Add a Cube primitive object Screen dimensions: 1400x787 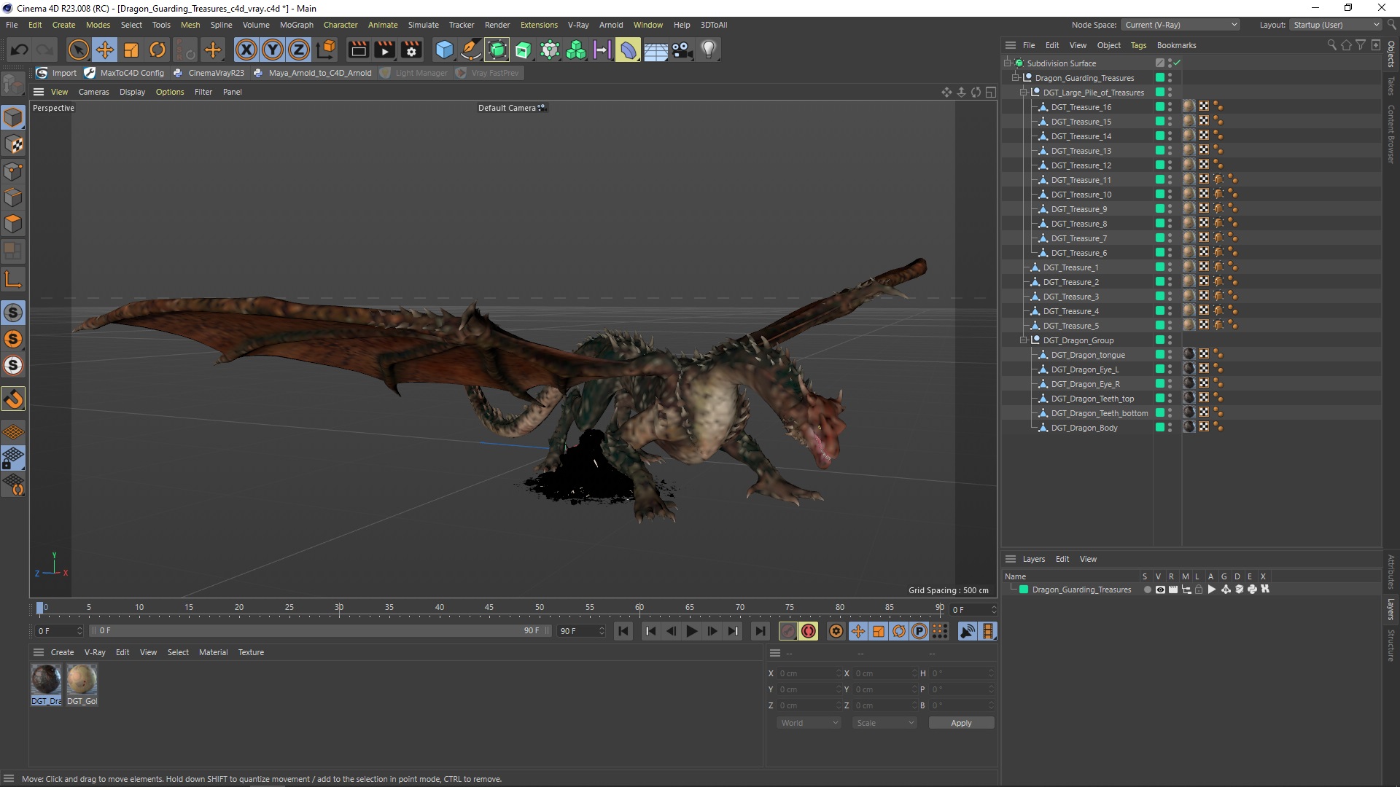[x=444, y=50]
